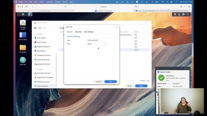Open the DSM Help desktop icon

tap(23, 61)
